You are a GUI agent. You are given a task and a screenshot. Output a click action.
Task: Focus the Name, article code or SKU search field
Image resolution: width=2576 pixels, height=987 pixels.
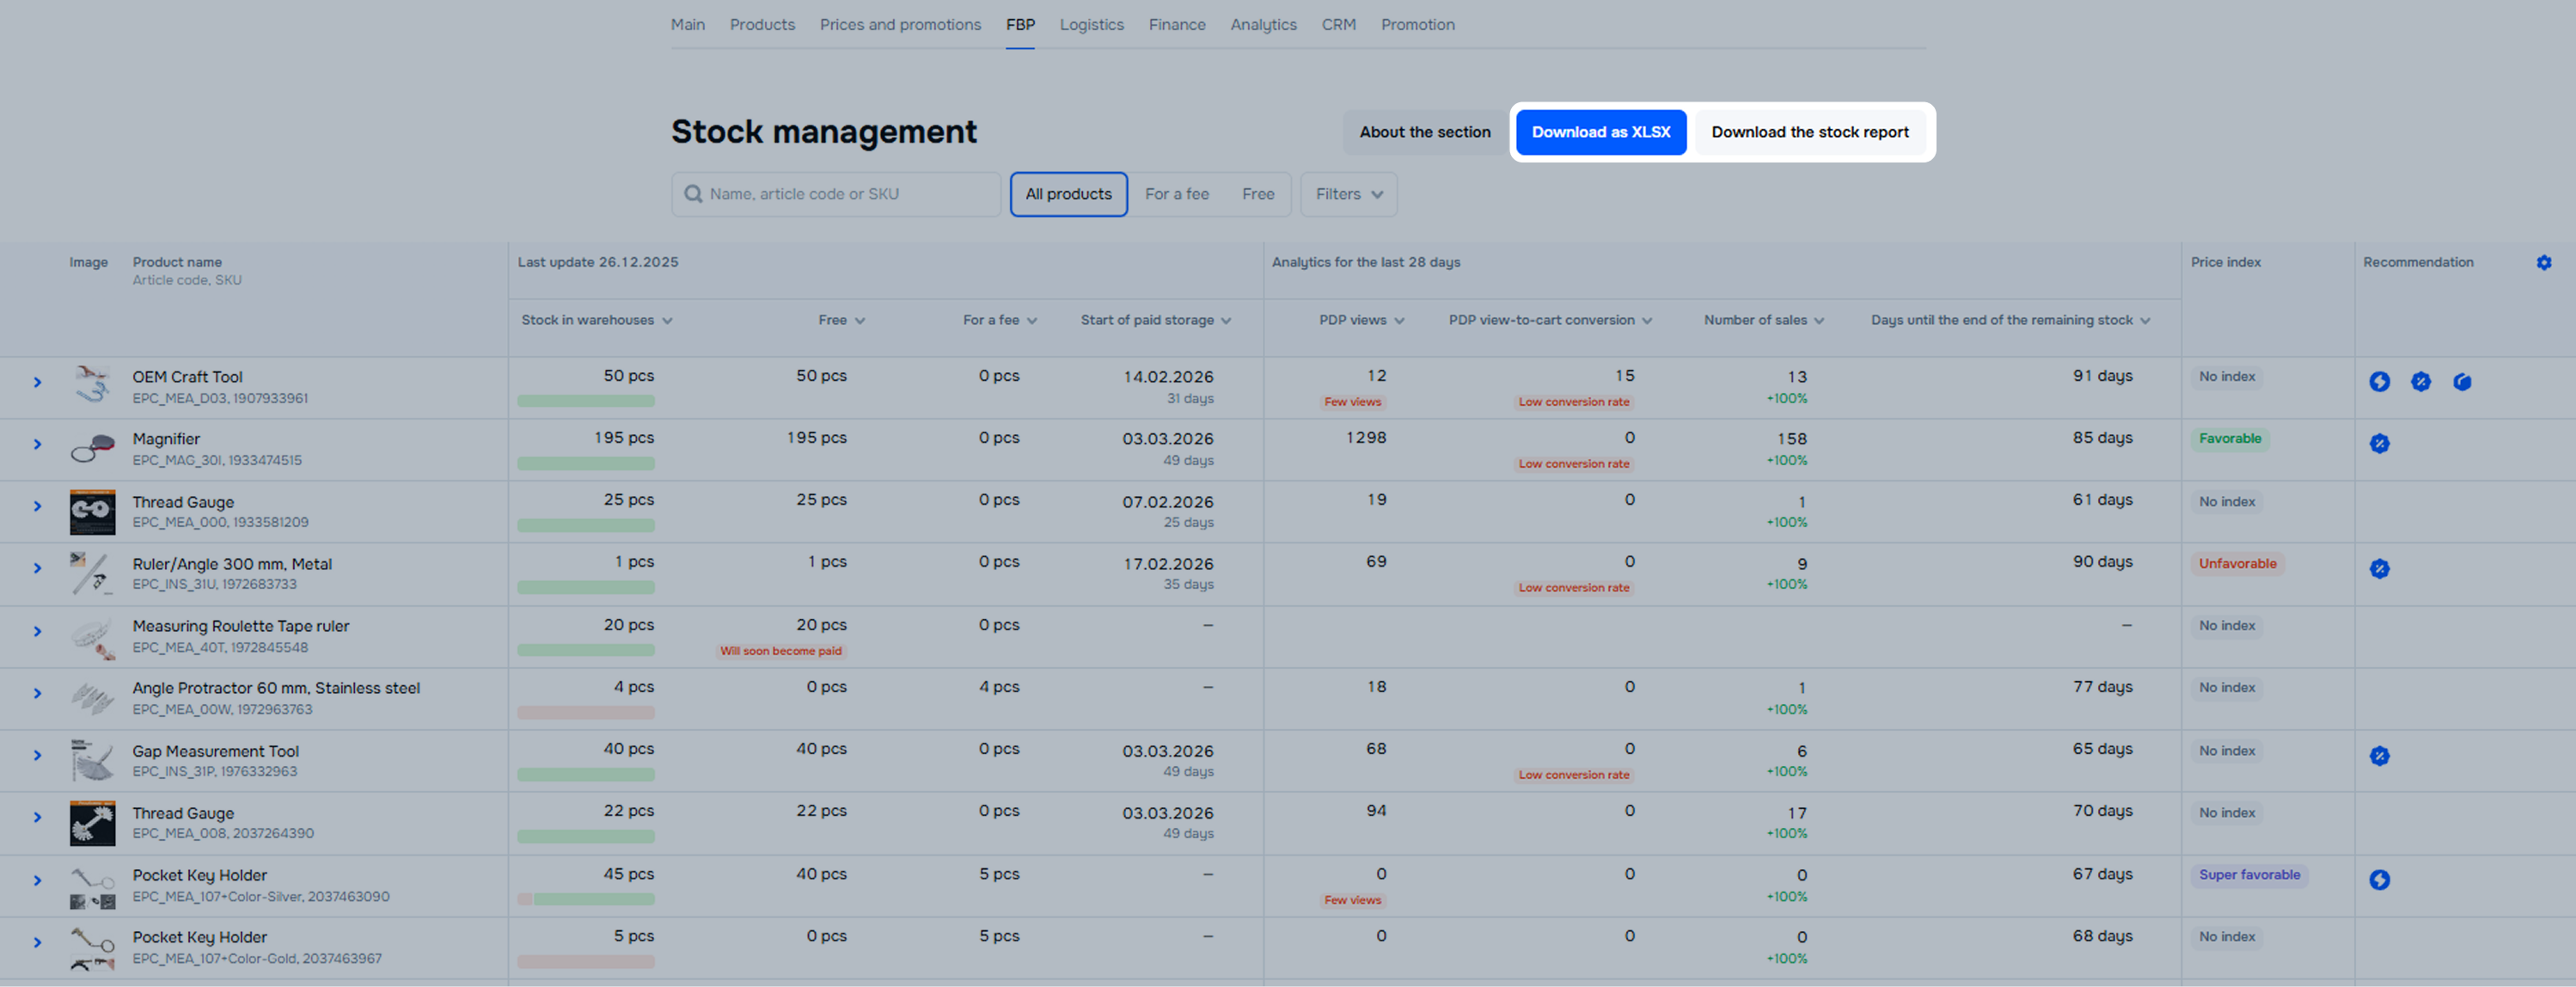point(845,194)
